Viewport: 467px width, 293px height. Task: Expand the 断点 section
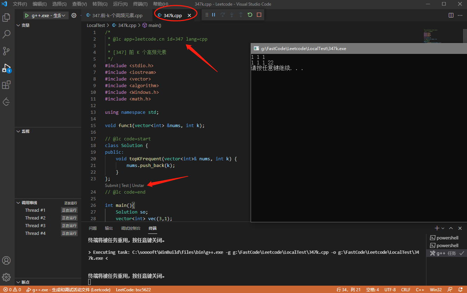(x=48, y=282)
